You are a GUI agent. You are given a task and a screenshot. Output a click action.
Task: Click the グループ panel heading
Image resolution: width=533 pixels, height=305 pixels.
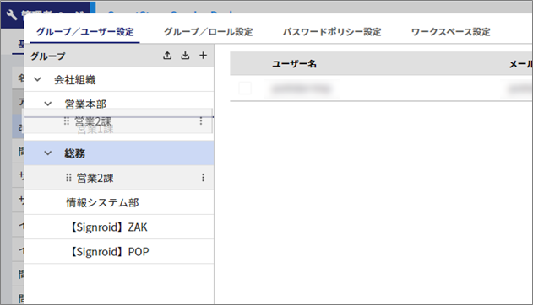click(x=47, y=56)
